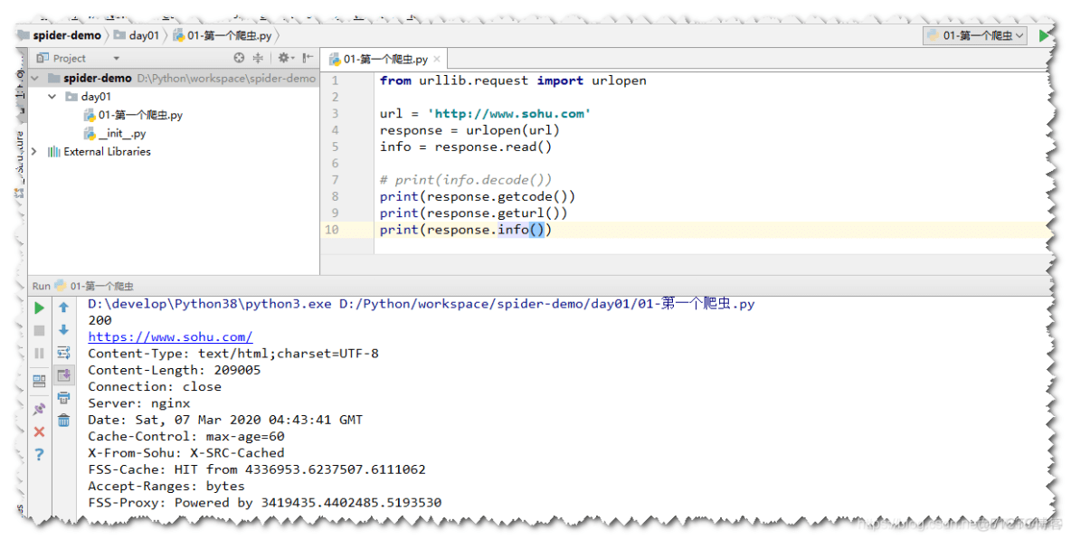
Task: Click gutter line number 1
Action: tap(335, 81)
